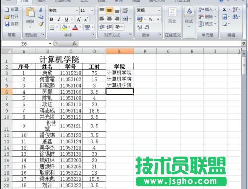Click the text Orientation icon
248x189 pixels.
(x=118, y=27)
